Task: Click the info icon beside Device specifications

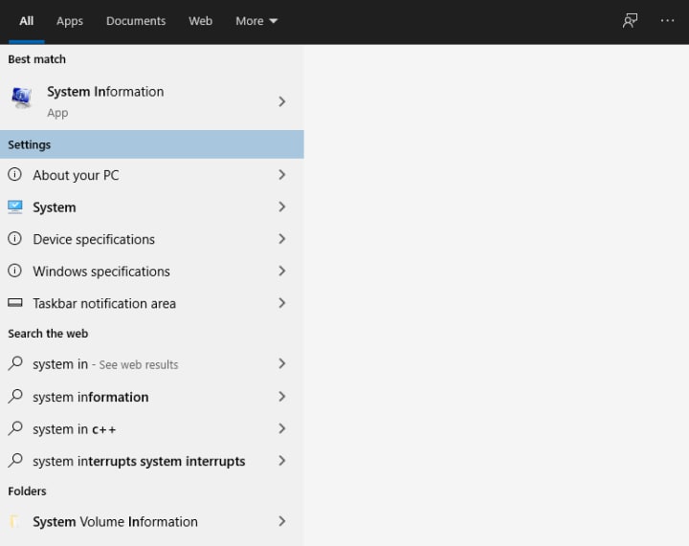Action: 14,239
